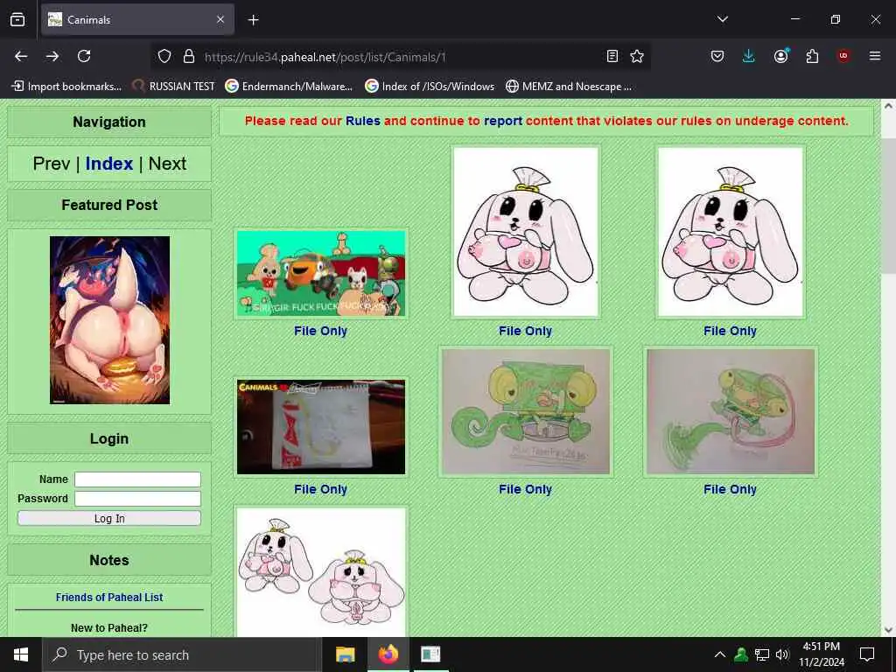Click the taskbar search box
Image resolution: width=896 pixels, height=672 pixels.
pos(182,654)
